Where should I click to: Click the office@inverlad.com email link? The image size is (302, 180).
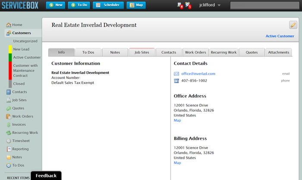[198, 74]
